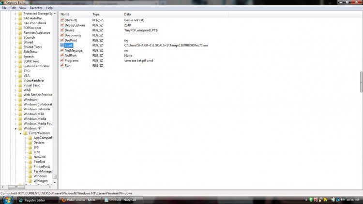Image resolution: width=363 pixels, height=204 pixels.
Task: Select the Load value string icon
Action: [62, 45]
